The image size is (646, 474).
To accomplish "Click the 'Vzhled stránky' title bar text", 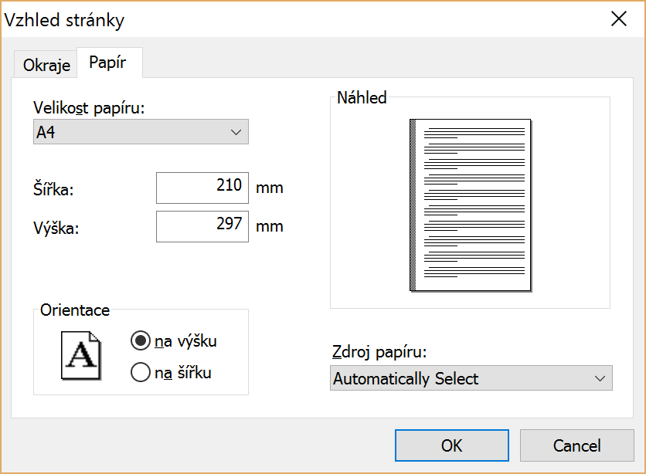I will click(x=65, y=20).
